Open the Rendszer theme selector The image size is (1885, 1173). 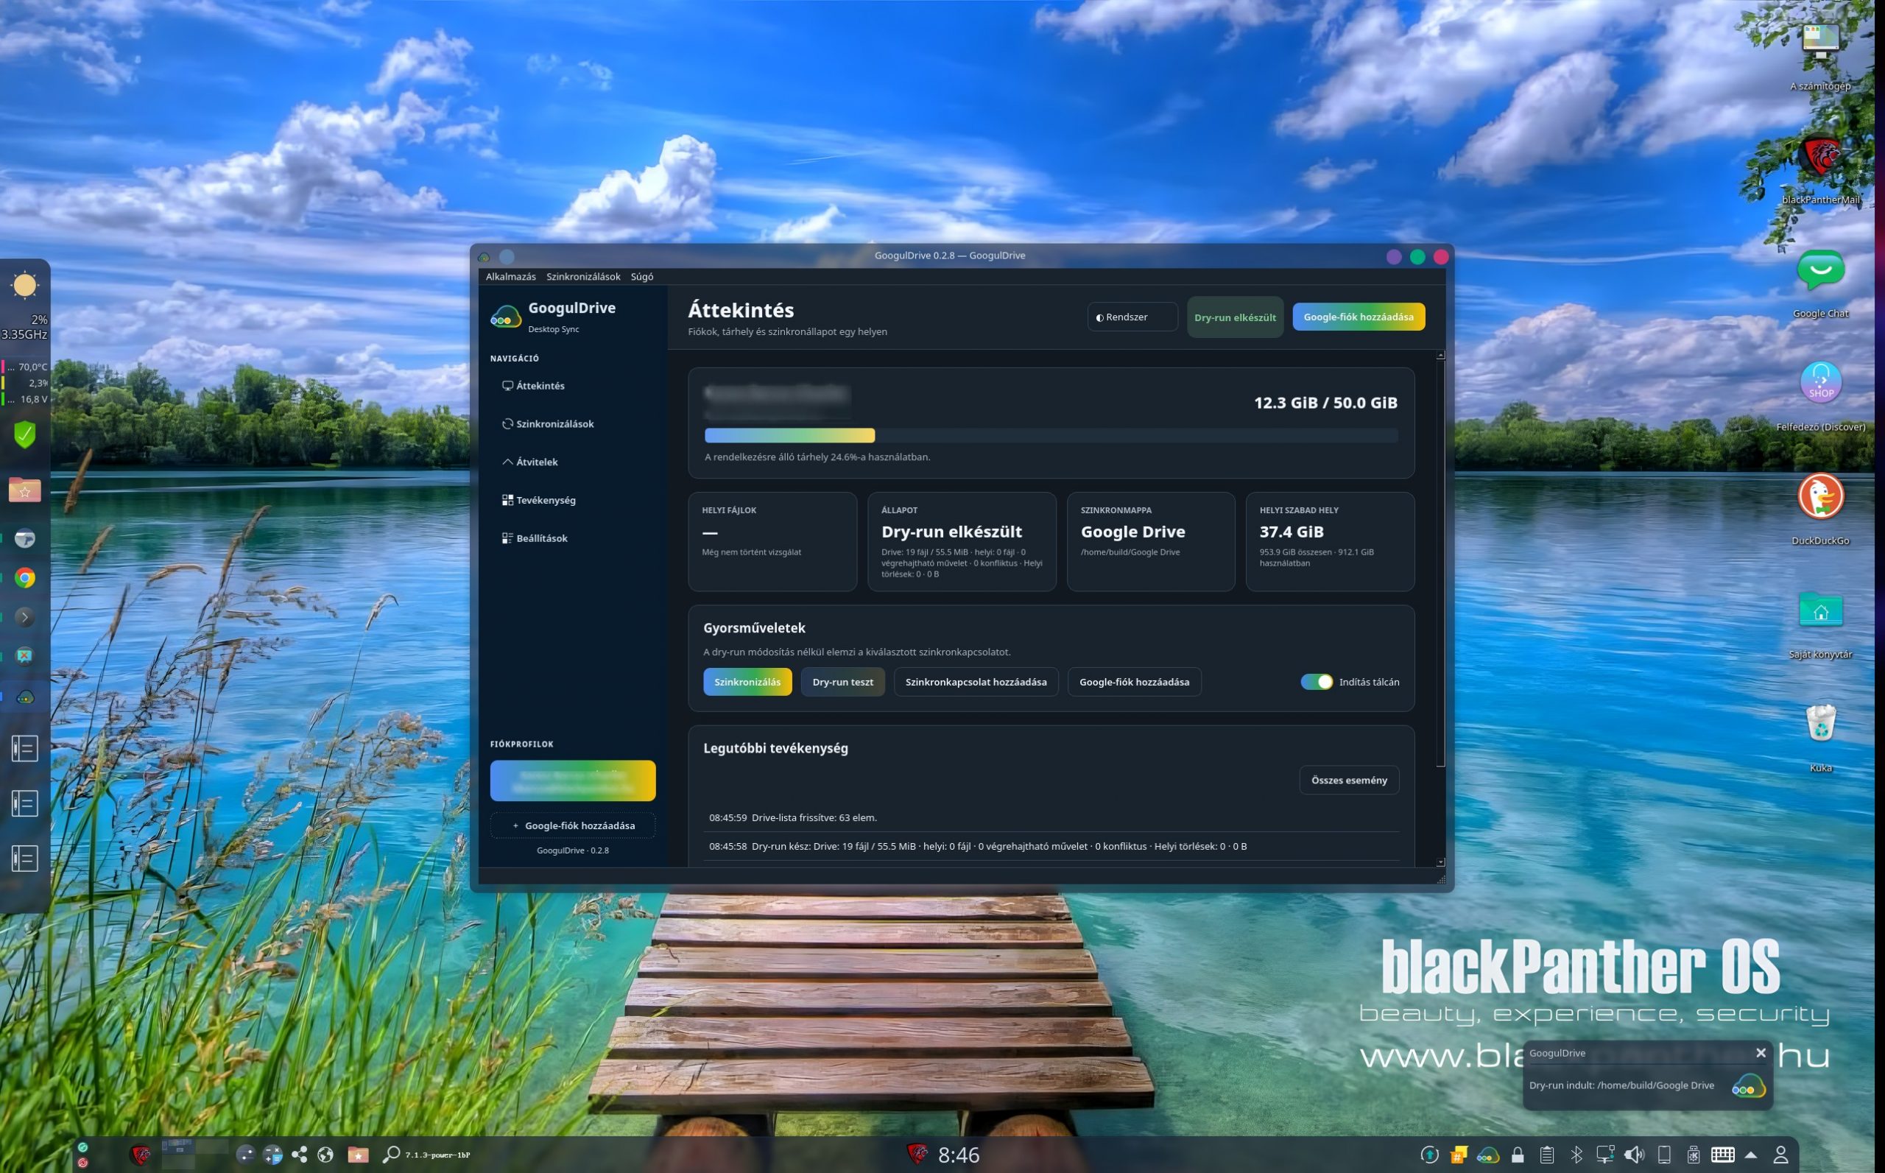[x=1132, y=317]
